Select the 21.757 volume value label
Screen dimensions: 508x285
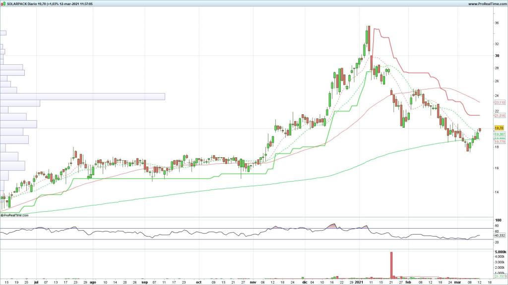(x=499, y=277)
